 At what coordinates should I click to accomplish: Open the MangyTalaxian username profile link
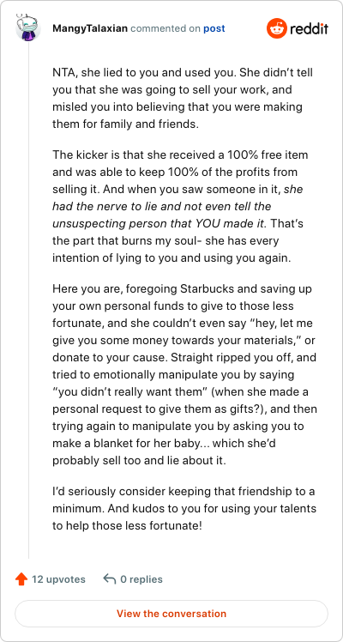(x=90, y=28)
